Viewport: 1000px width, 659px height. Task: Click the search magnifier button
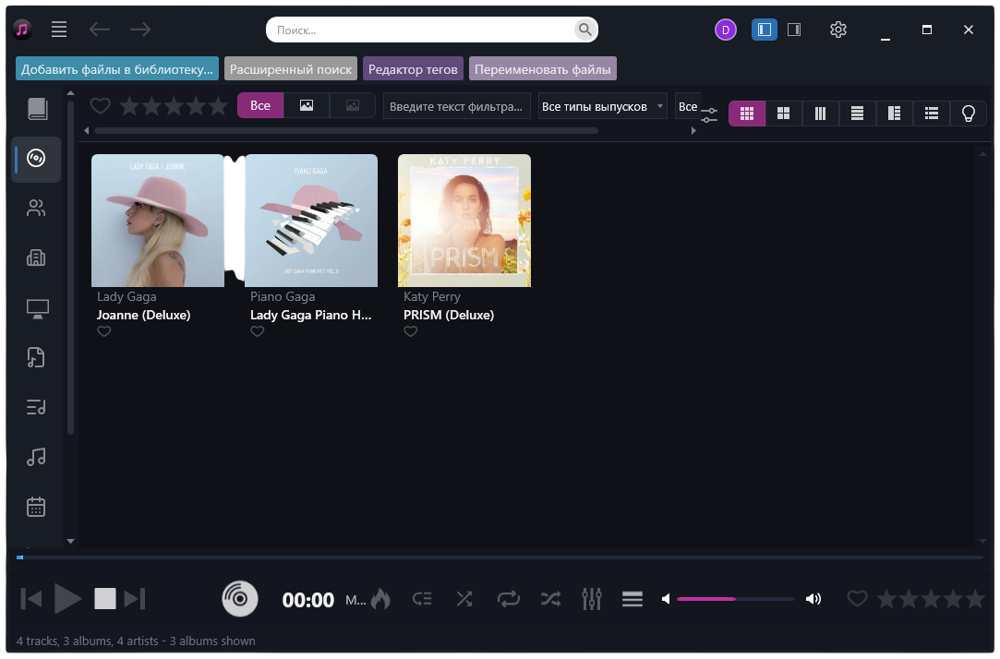[584, 30]
